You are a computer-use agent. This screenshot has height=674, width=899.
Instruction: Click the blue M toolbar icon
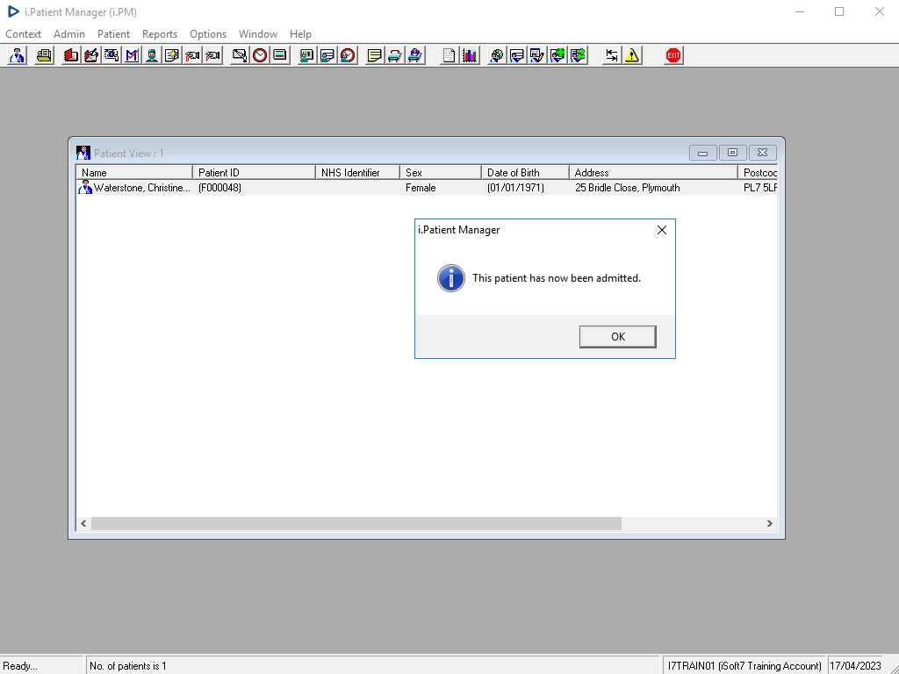click(x=132, y=55)
